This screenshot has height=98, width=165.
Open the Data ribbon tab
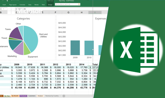click(x=30, y=5)
